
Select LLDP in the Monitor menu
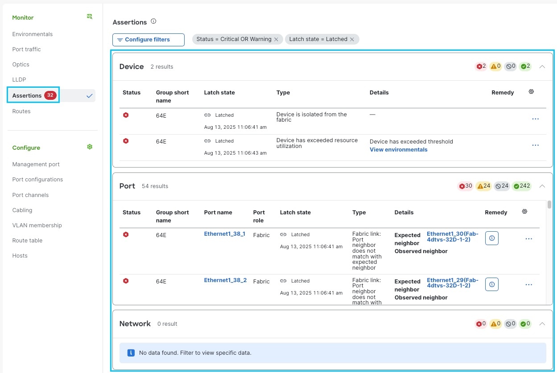pyautogui.click(x=19, y=80)
